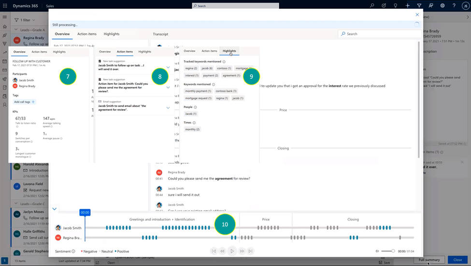Switch to main Action items tab
Viewport: 471px width, 266px height.
[x=87, y=34]
